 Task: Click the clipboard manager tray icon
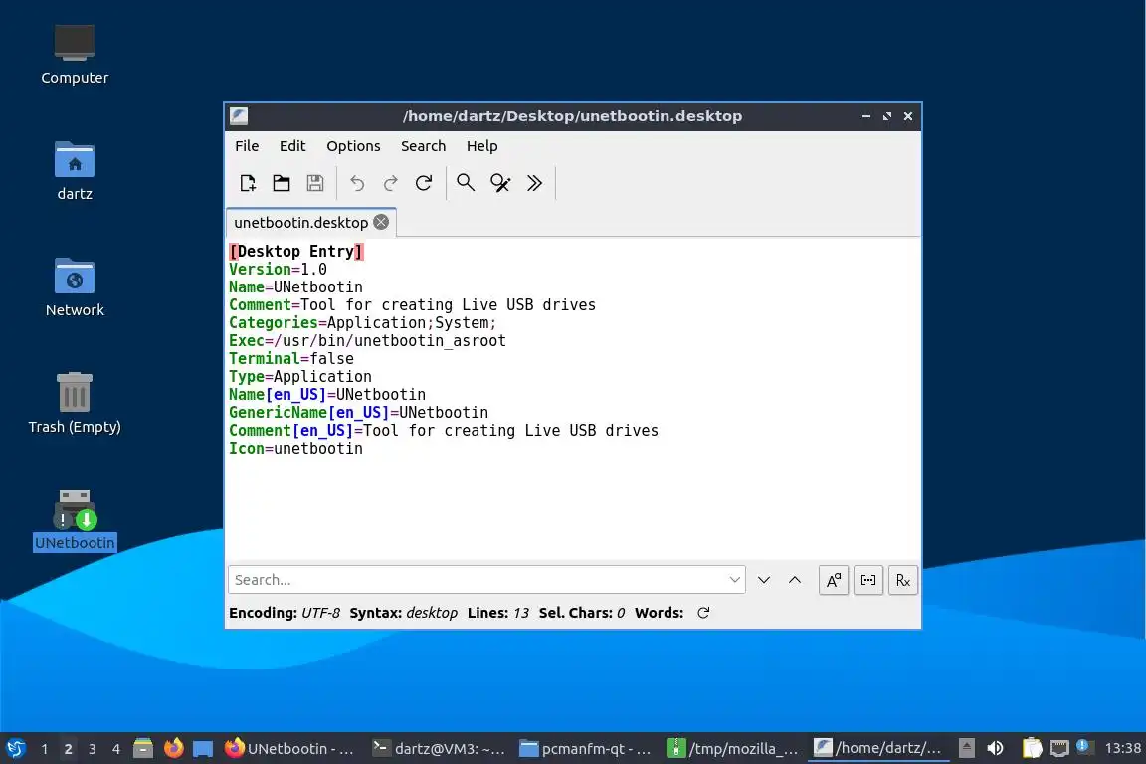point(1032,749)
